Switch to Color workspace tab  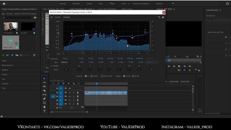(x=101, y=4)
